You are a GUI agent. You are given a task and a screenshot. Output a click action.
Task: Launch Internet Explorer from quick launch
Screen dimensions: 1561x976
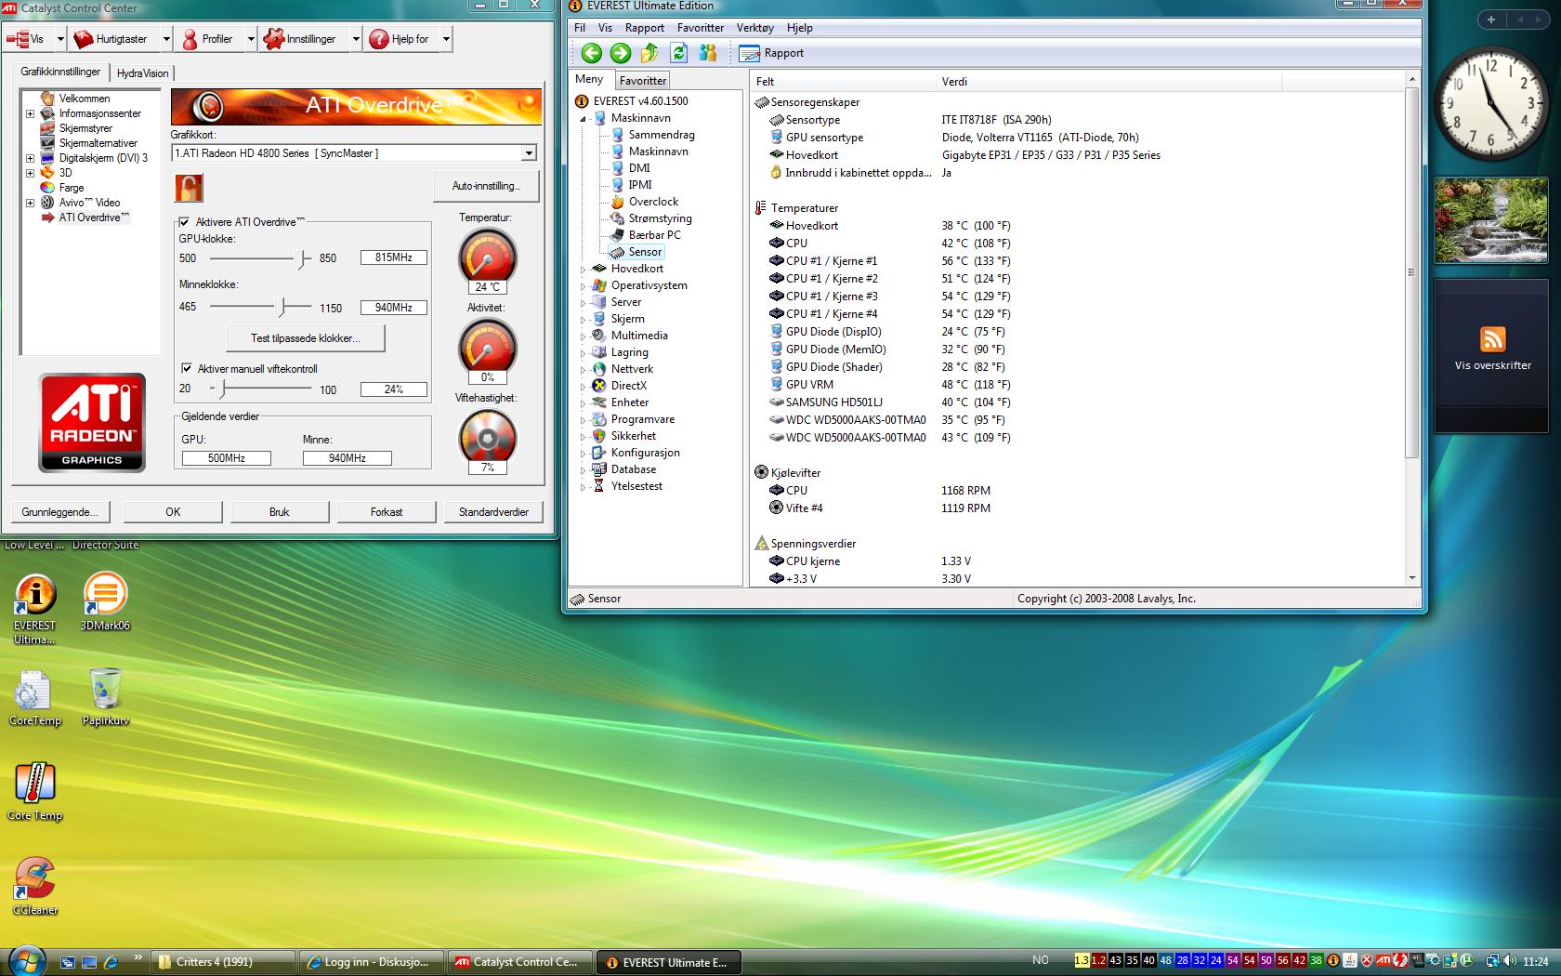(111, 962)
